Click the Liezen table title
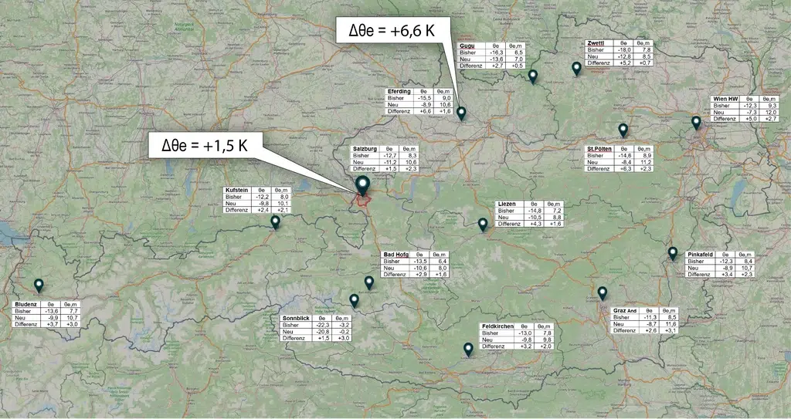The height and width of the screenshot is (419, 791). point(507,204)
